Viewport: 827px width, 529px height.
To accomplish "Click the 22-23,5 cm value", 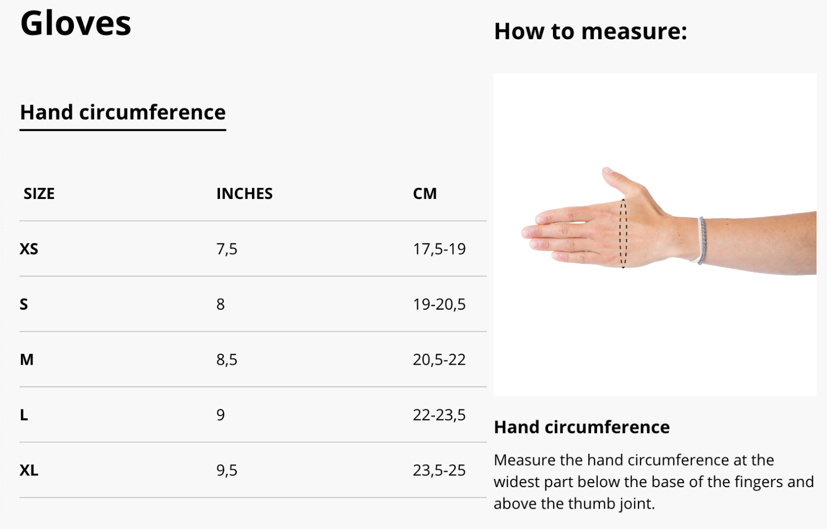I will tap(439, 415).
